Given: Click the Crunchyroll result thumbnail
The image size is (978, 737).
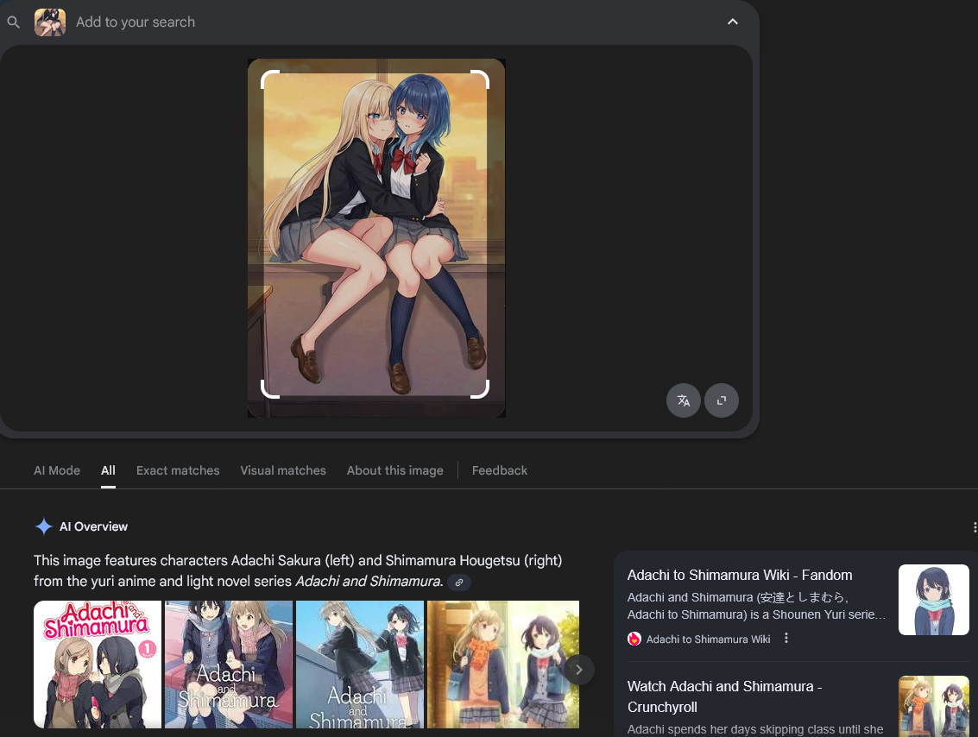Looking at the screenshot, I should [x=934, y=707].
